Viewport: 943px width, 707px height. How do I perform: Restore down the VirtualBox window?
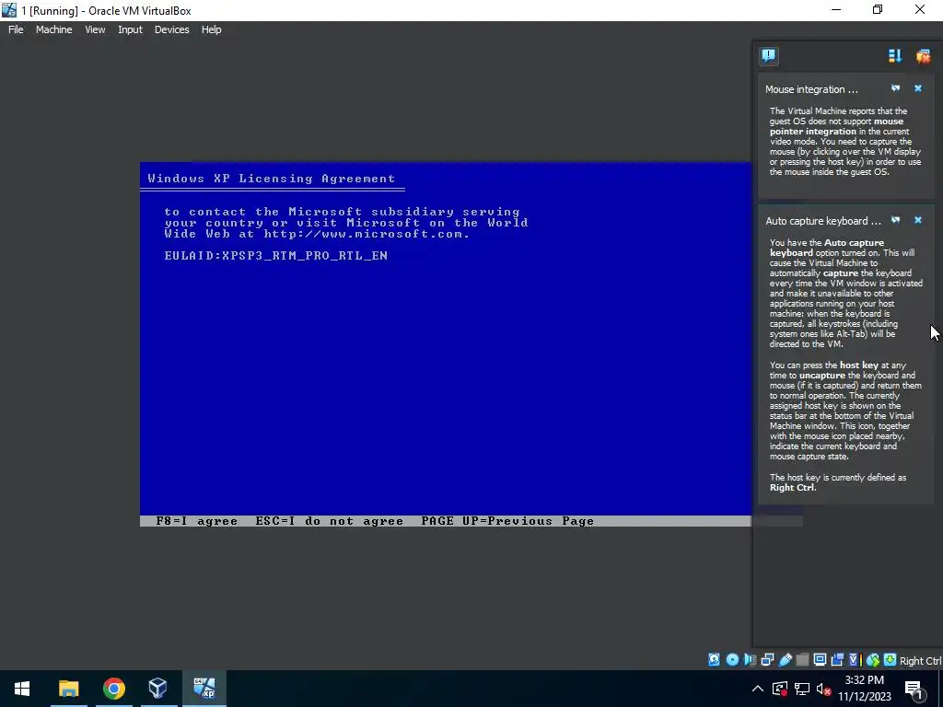[x=878, y=10]
